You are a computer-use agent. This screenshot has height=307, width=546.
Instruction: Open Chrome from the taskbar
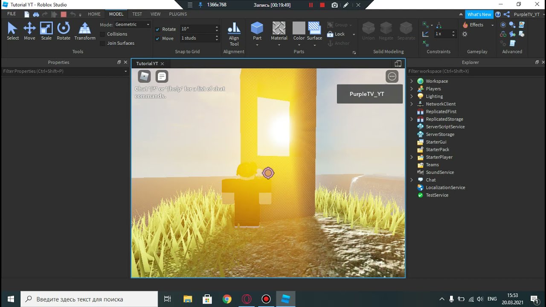[227, 299]
